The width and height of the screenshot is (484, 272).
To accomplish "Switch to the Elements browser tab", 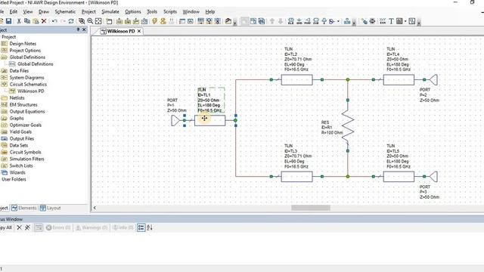I will 23,209.
